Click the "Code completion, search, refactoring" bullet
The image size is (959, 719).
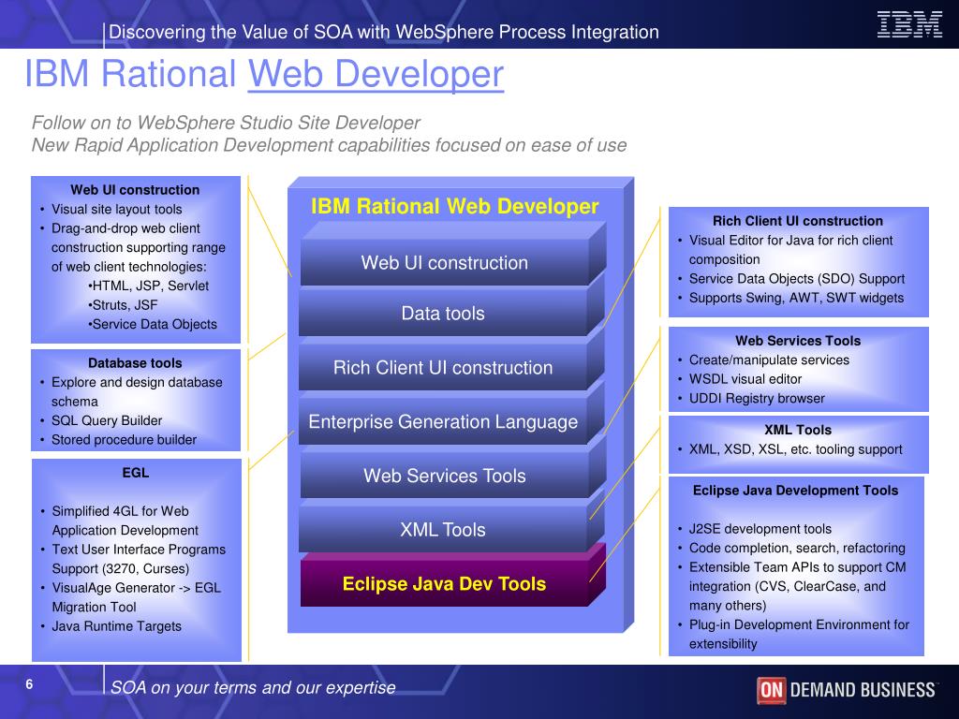click(x=797, y=548)
